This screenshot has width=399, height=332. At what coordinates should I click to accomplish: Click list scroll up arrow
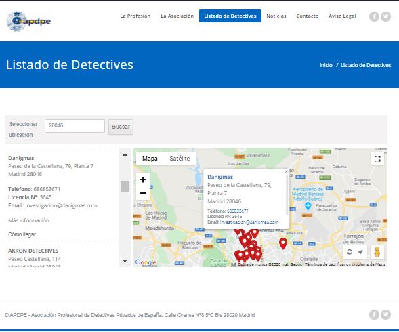[125, 154]
